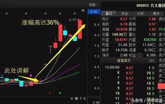Open the chart settings gear icon
The height and width of the screenshot is (104, 165).
(76, 99)
